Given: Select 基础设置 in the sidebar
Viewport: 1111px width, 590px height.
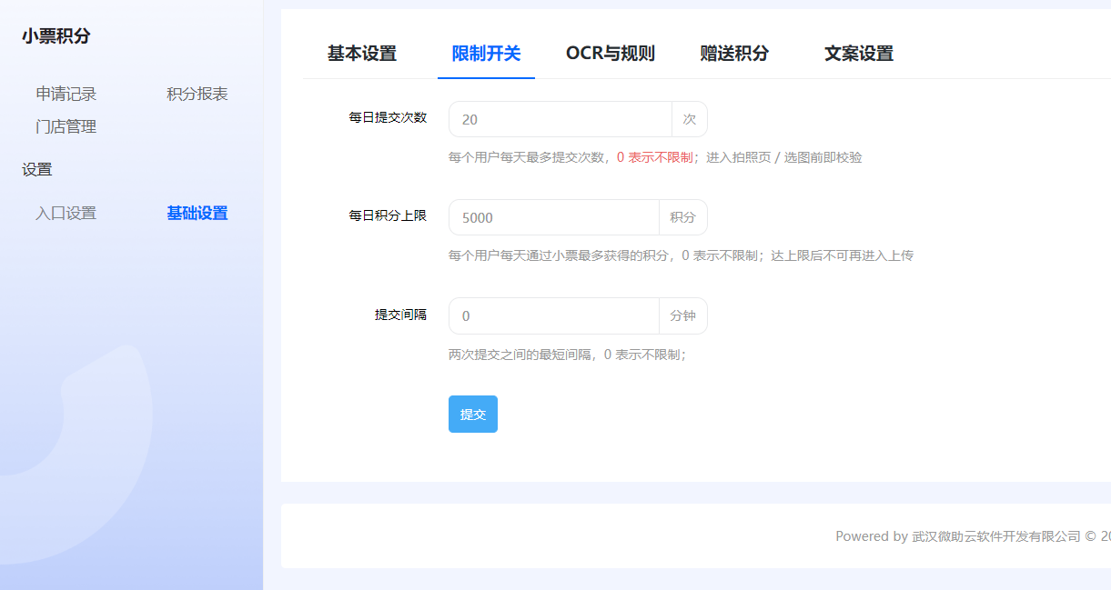Looking at the screenshot, I should pyautogui.click(x=197, y=214).
